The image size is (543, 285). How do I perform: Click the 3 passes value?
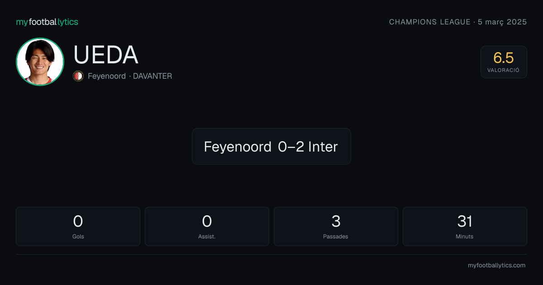click(x=336, y=221)
